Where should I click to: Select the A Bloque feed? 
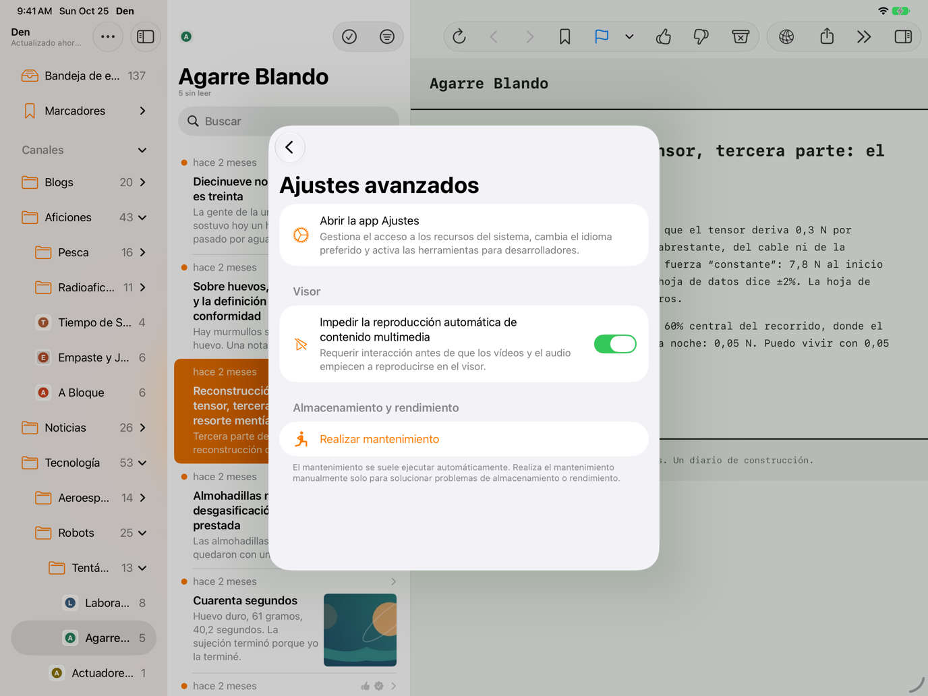[x=84, y=393]
